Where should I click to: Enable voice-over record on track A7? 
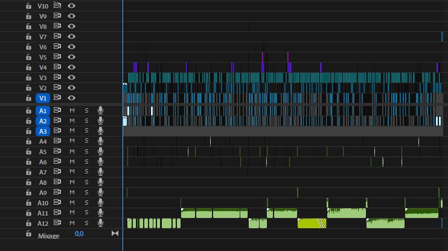100,172
